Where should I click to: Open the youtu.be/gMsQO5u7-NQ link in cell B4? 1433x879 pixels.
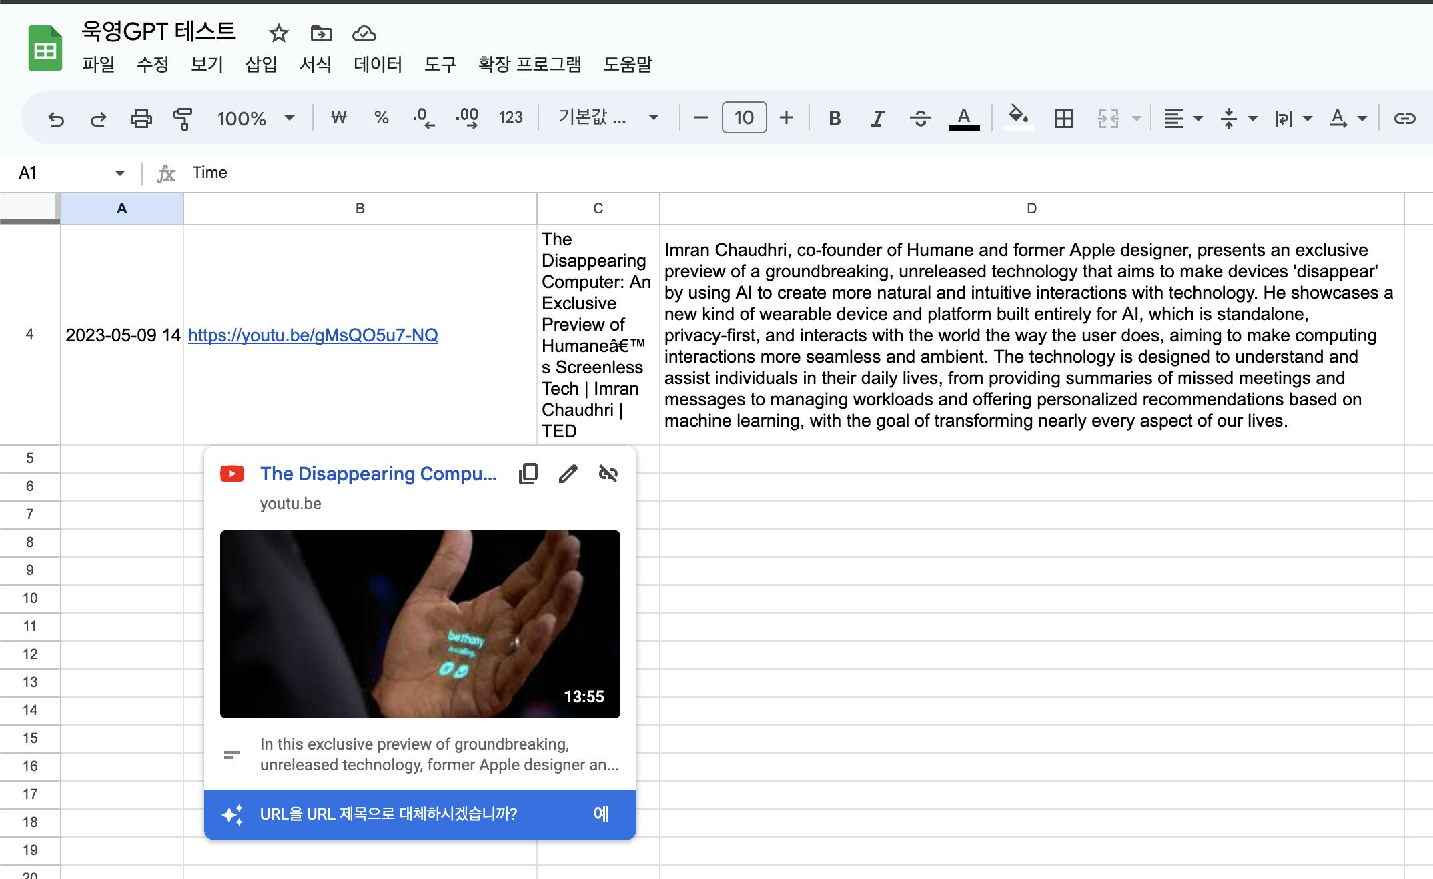click(x=313, y=335)
